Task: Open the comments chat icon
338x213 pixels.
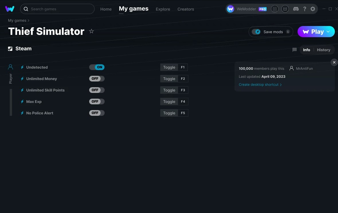Action: click(294, 50)
